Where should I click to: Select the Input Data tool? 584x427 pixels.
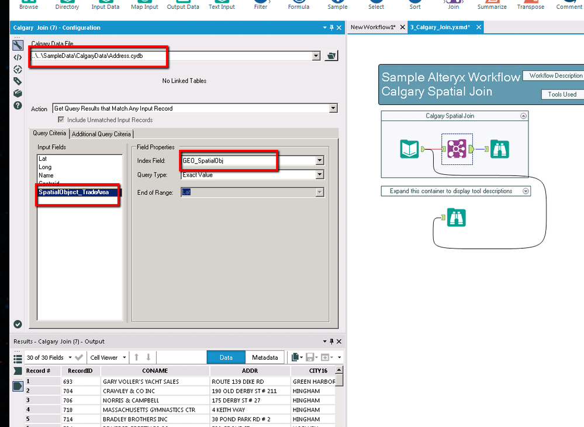point(105,5)
